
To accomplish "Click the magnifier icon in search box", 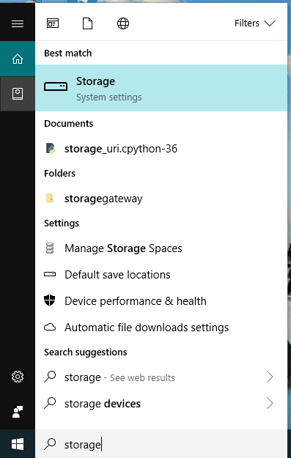I will (x=50, y=443).
